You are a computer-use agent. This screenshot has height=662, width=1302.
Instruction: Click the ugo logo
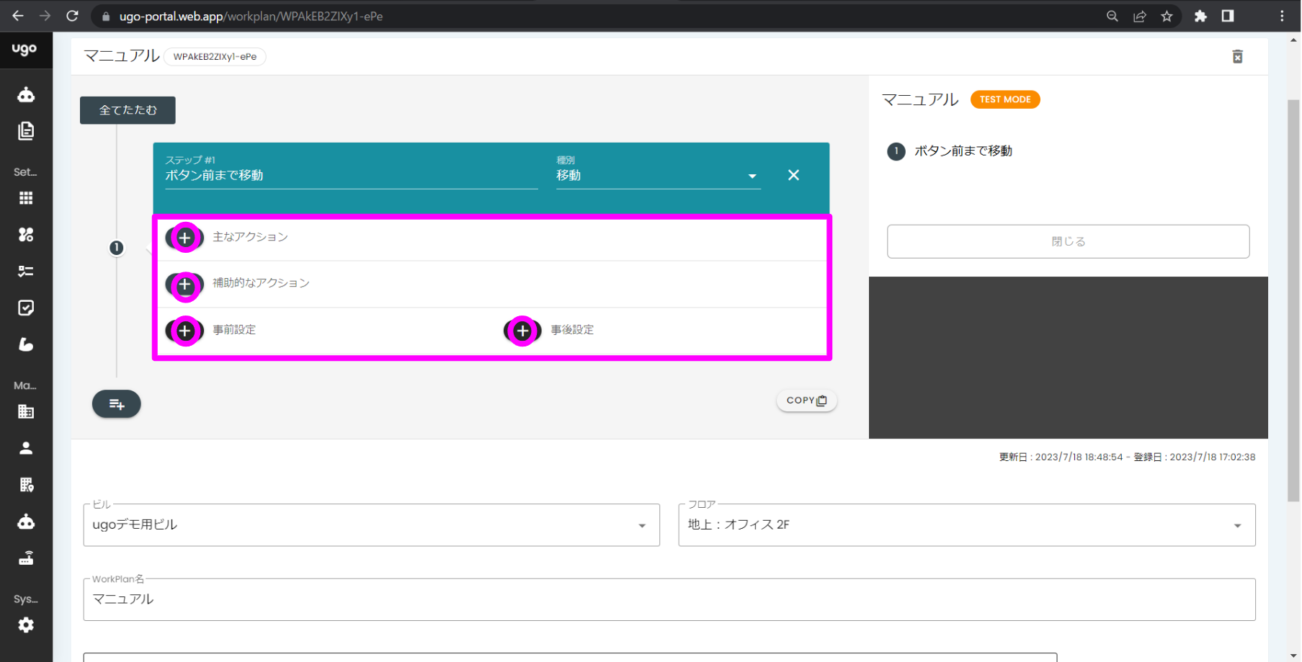(24, 49)
